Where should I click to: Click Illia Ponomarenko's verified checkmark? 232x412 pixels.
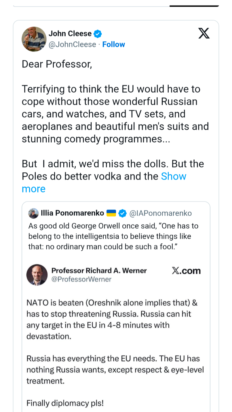[123, 213]
